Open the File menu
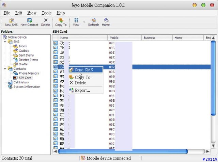The width and height of the screenshot is (218, 162). (7, 13)
